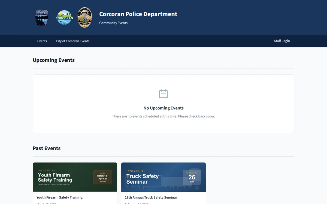Click the February 26 date badge
The image size is (327, 204).
(x=192, y=177)
